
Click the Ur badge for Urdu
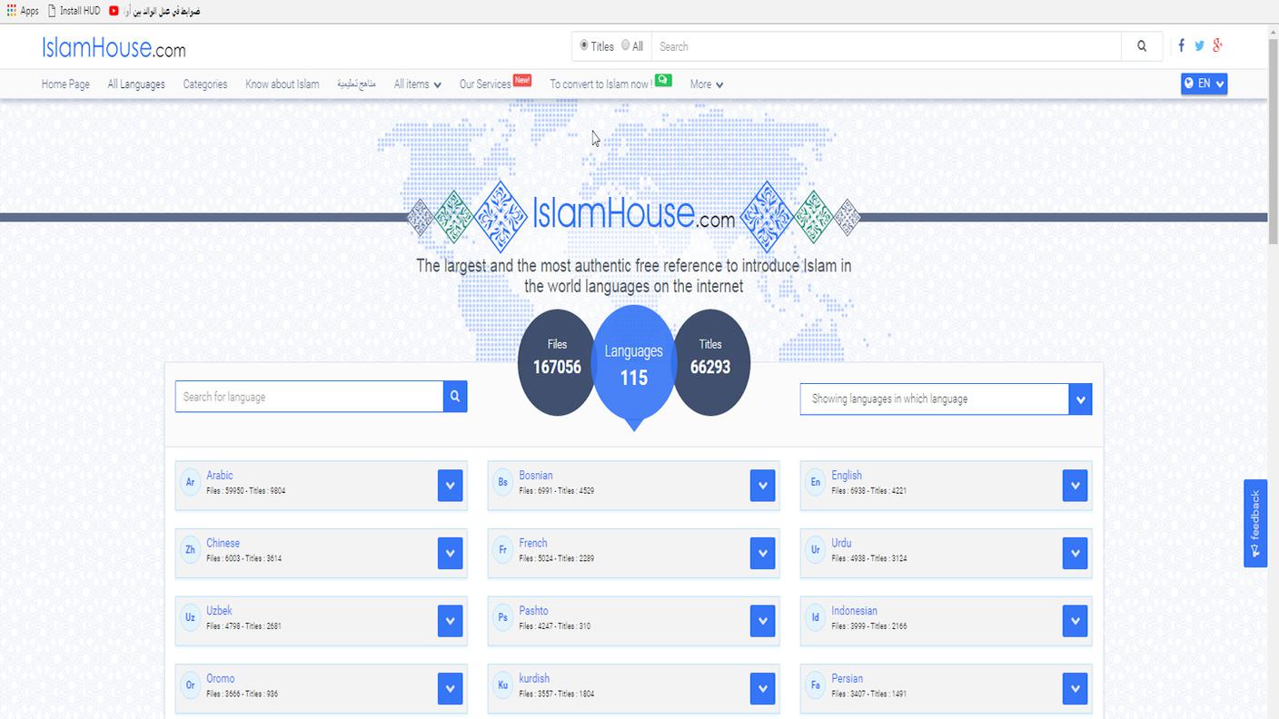tap(815, 550)
